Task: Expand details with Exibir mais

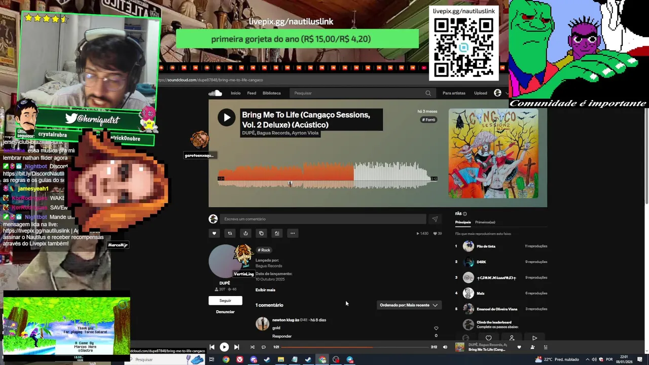Action: point(265,290)
